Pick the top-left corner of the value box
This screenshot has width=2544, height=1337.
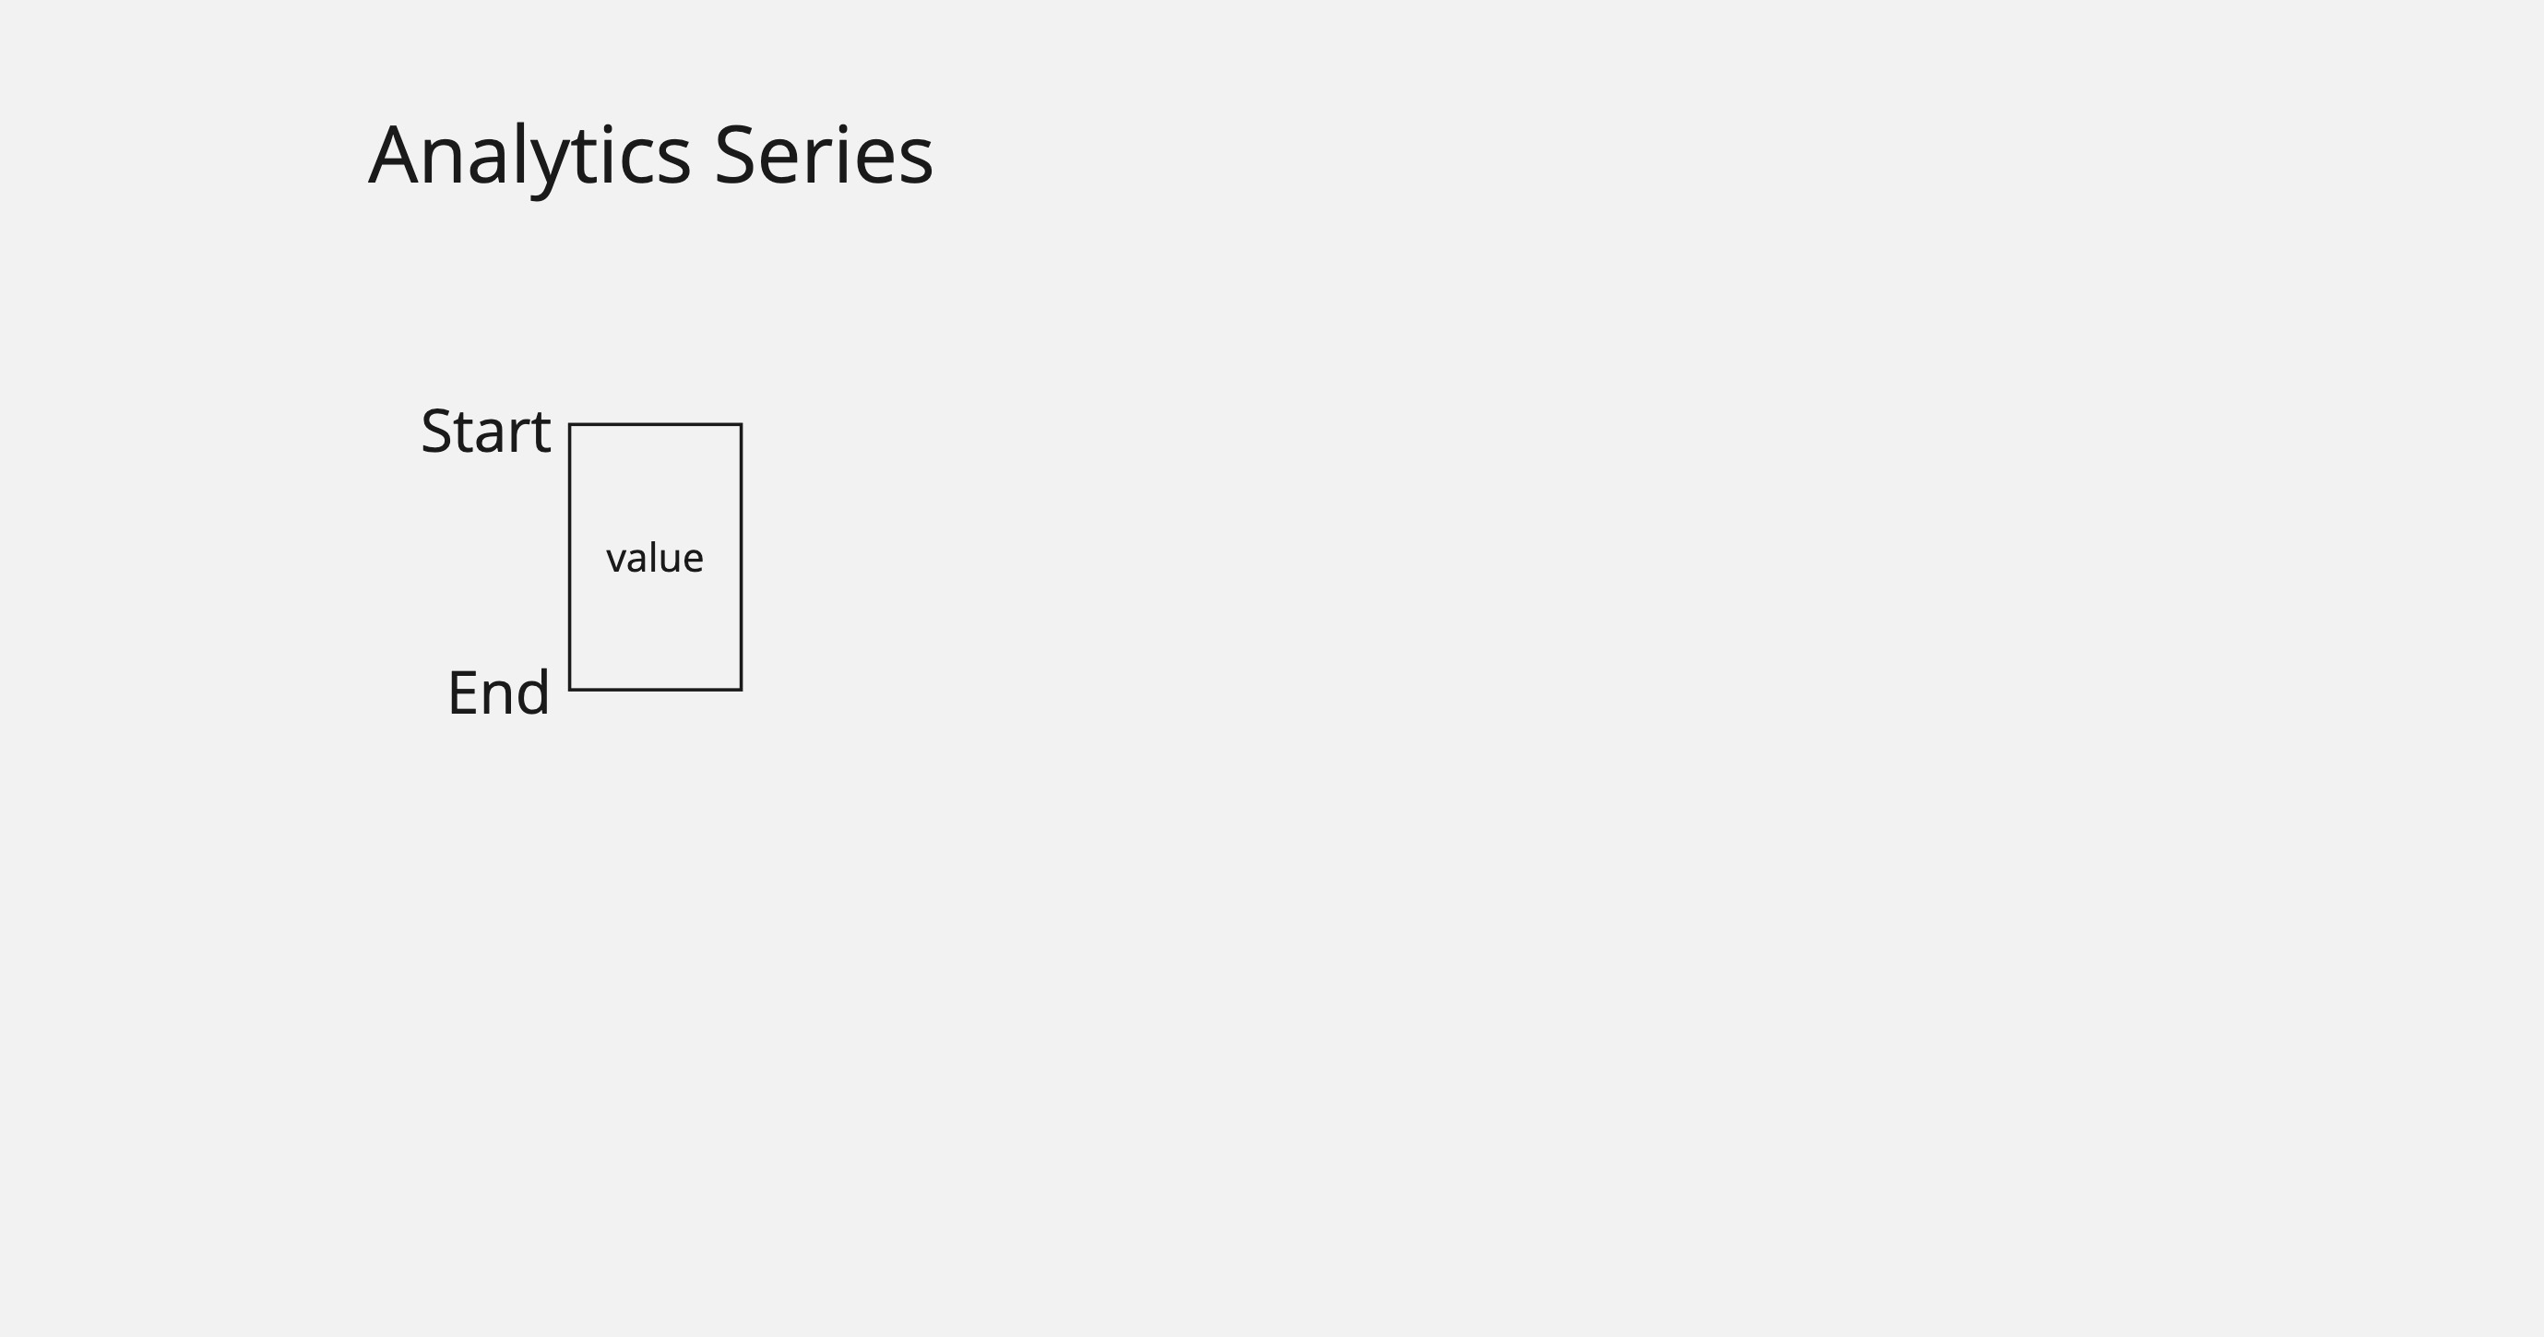(570, 424)
